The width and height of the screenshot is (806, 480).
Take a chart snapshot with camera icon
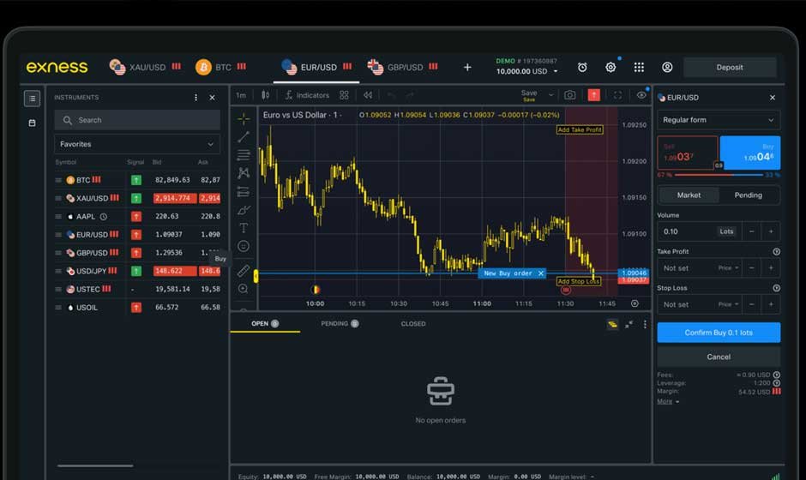[x=570, y=95]
